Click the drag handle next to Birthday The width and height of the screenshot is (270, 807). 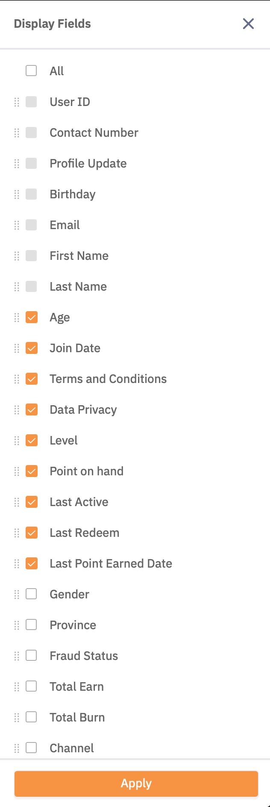(x=17, y=194)
